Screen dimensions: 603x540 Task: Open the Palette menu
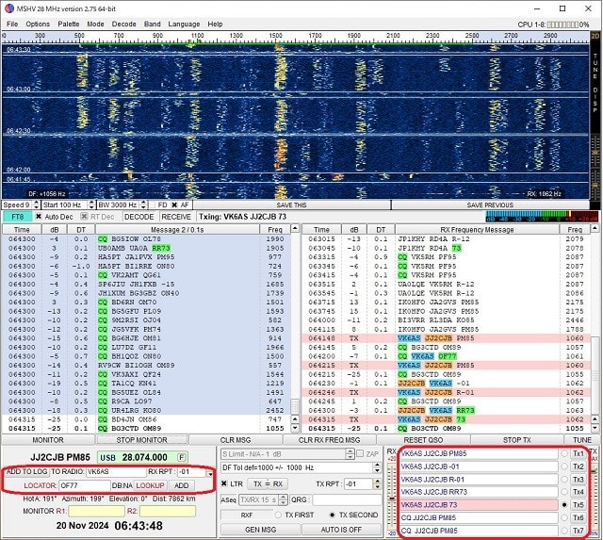[x=69, y=24]
